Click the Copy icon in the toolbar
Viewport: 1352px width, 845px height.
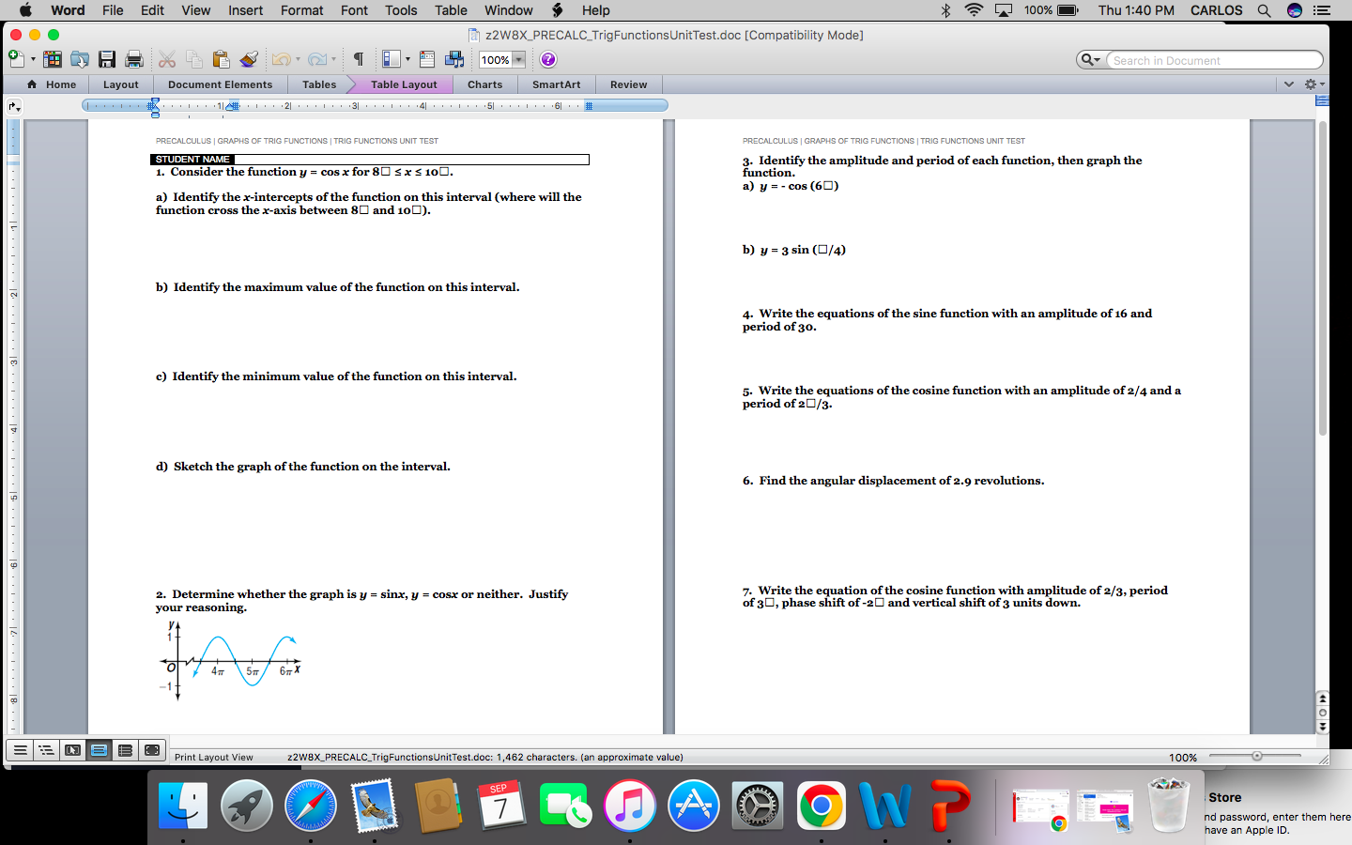pyautogui.click(x=193, y=59)
